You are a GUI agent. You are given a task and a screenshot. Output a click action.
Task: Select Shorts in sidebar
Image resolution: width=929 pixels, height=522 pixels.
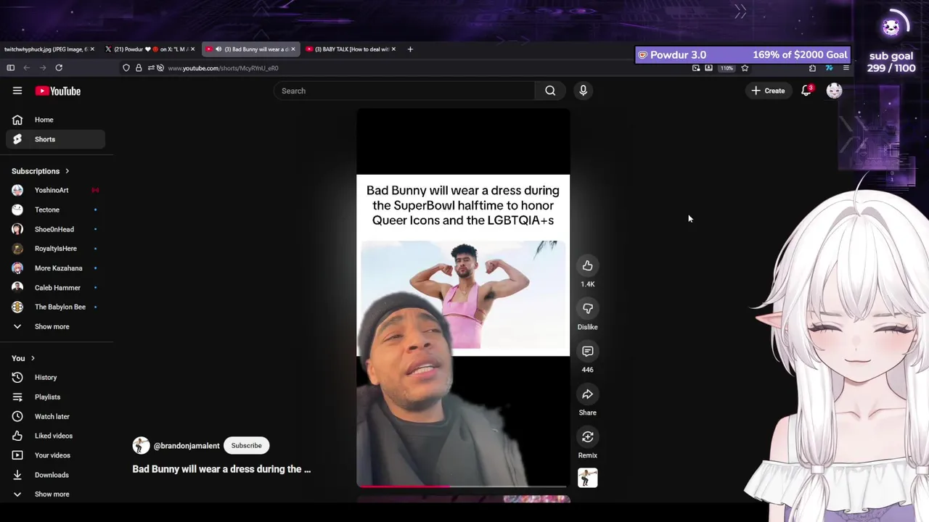55,139
